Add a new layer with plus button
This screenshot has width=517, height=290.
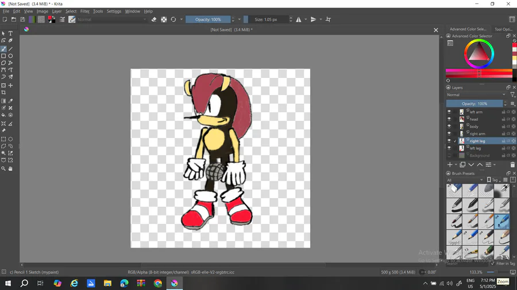click(x=450, y=164)
